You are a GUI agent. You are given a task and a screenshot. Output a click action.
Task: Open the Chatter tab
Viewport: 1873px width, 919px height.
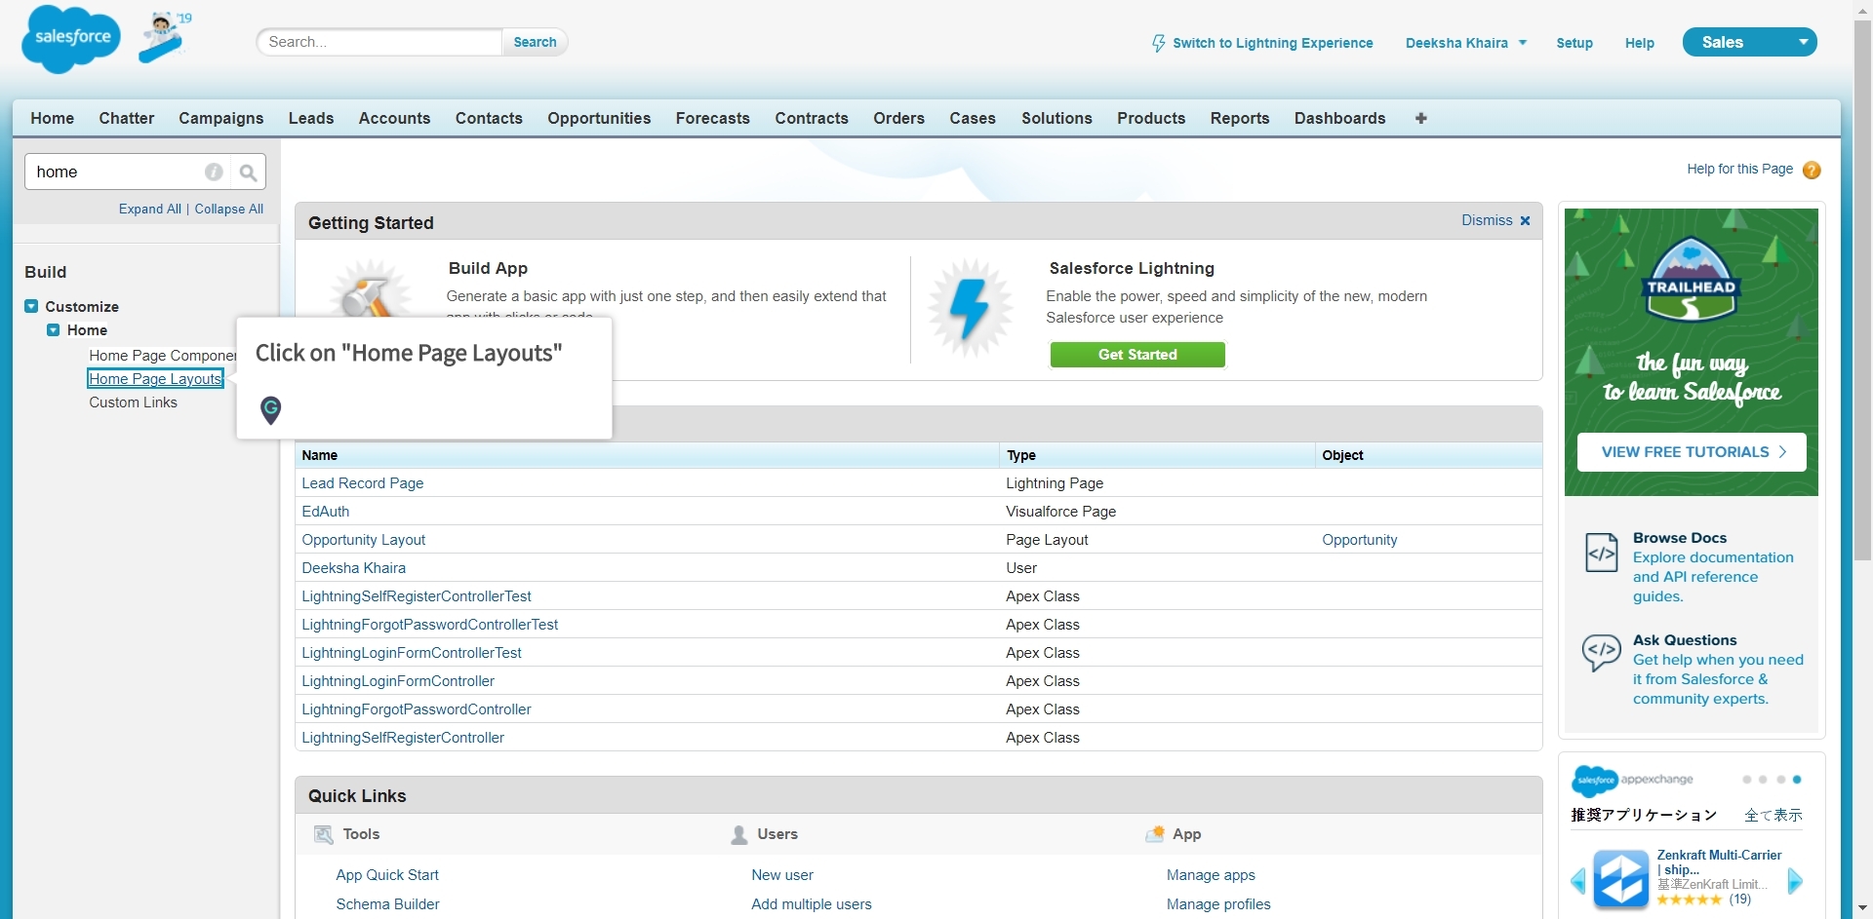[x=126, y=118]
